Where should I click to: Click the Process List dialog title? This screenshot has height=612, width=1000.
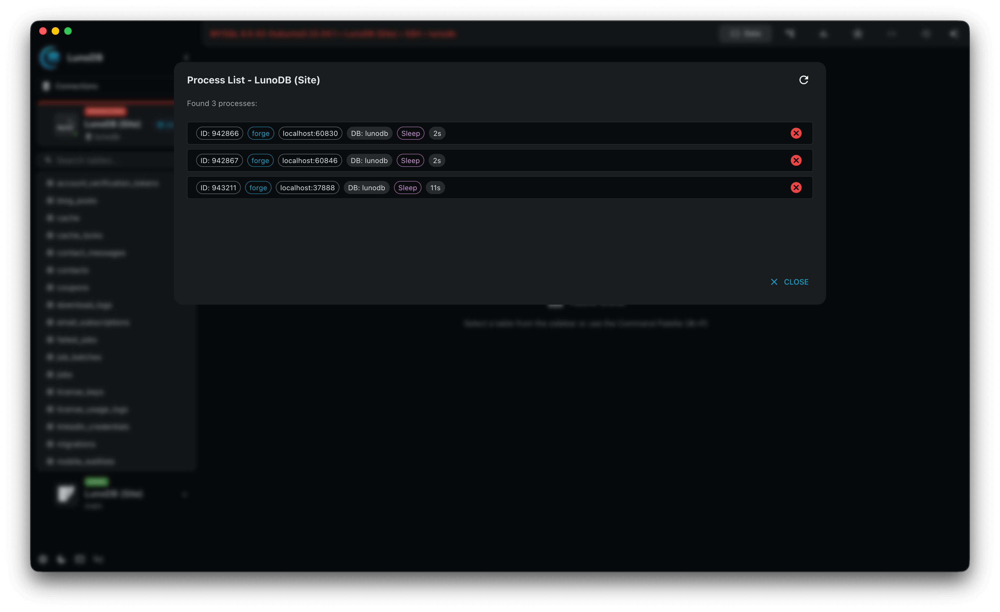tap(253, 80)
